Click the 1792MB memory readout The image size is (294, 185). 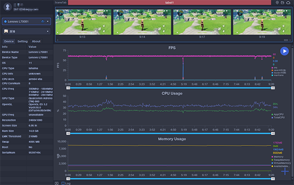(277, 143)
